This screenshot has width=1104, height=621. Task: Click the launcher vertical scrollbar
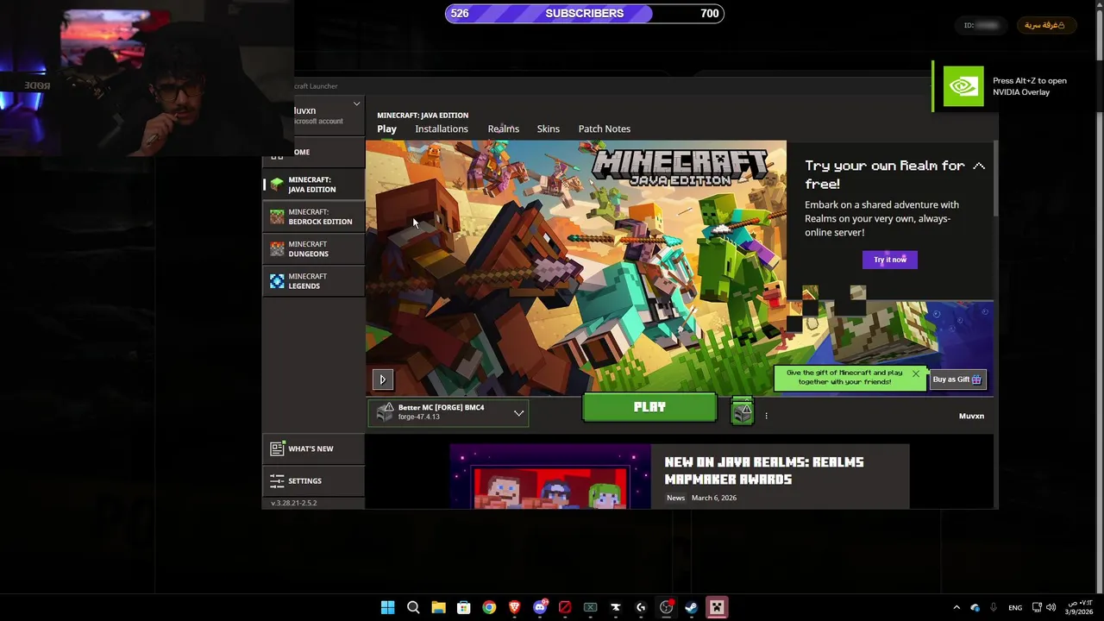(995, 179)
